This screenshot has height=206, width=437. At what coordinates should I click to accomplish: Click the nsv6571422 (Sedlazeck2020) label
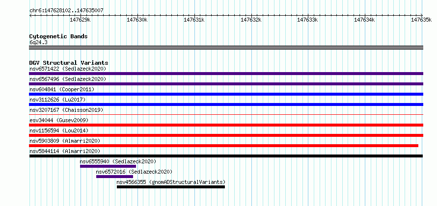[68, 69]
